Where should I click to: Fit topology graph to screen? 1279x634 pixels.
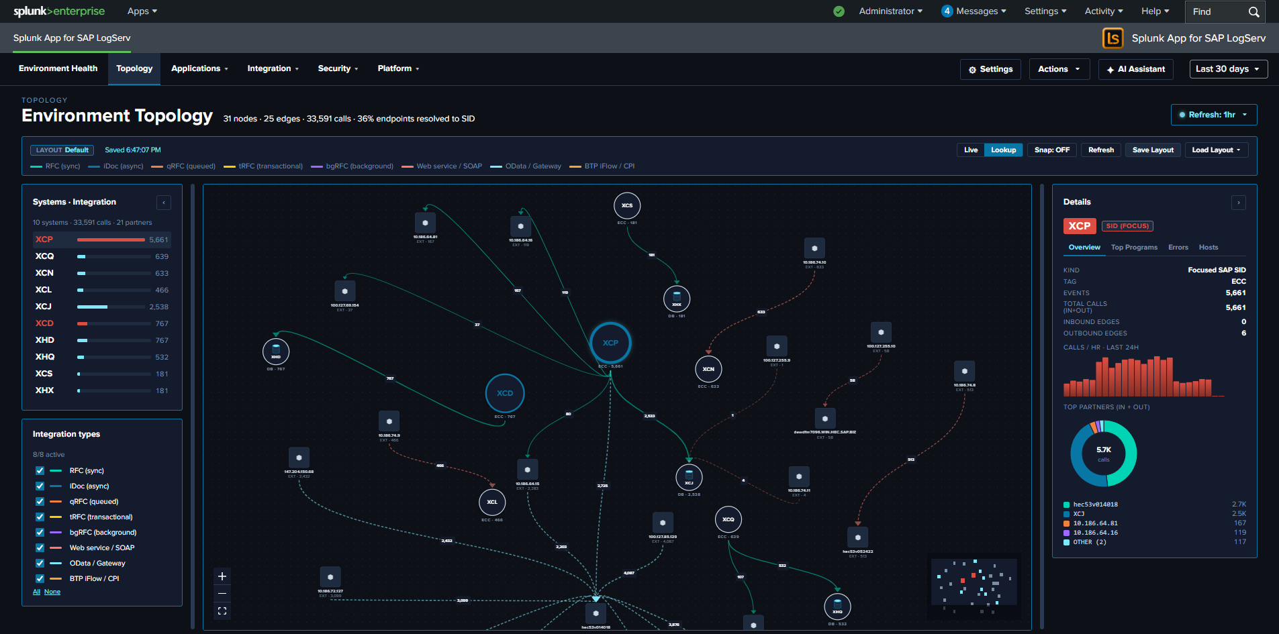222,611
